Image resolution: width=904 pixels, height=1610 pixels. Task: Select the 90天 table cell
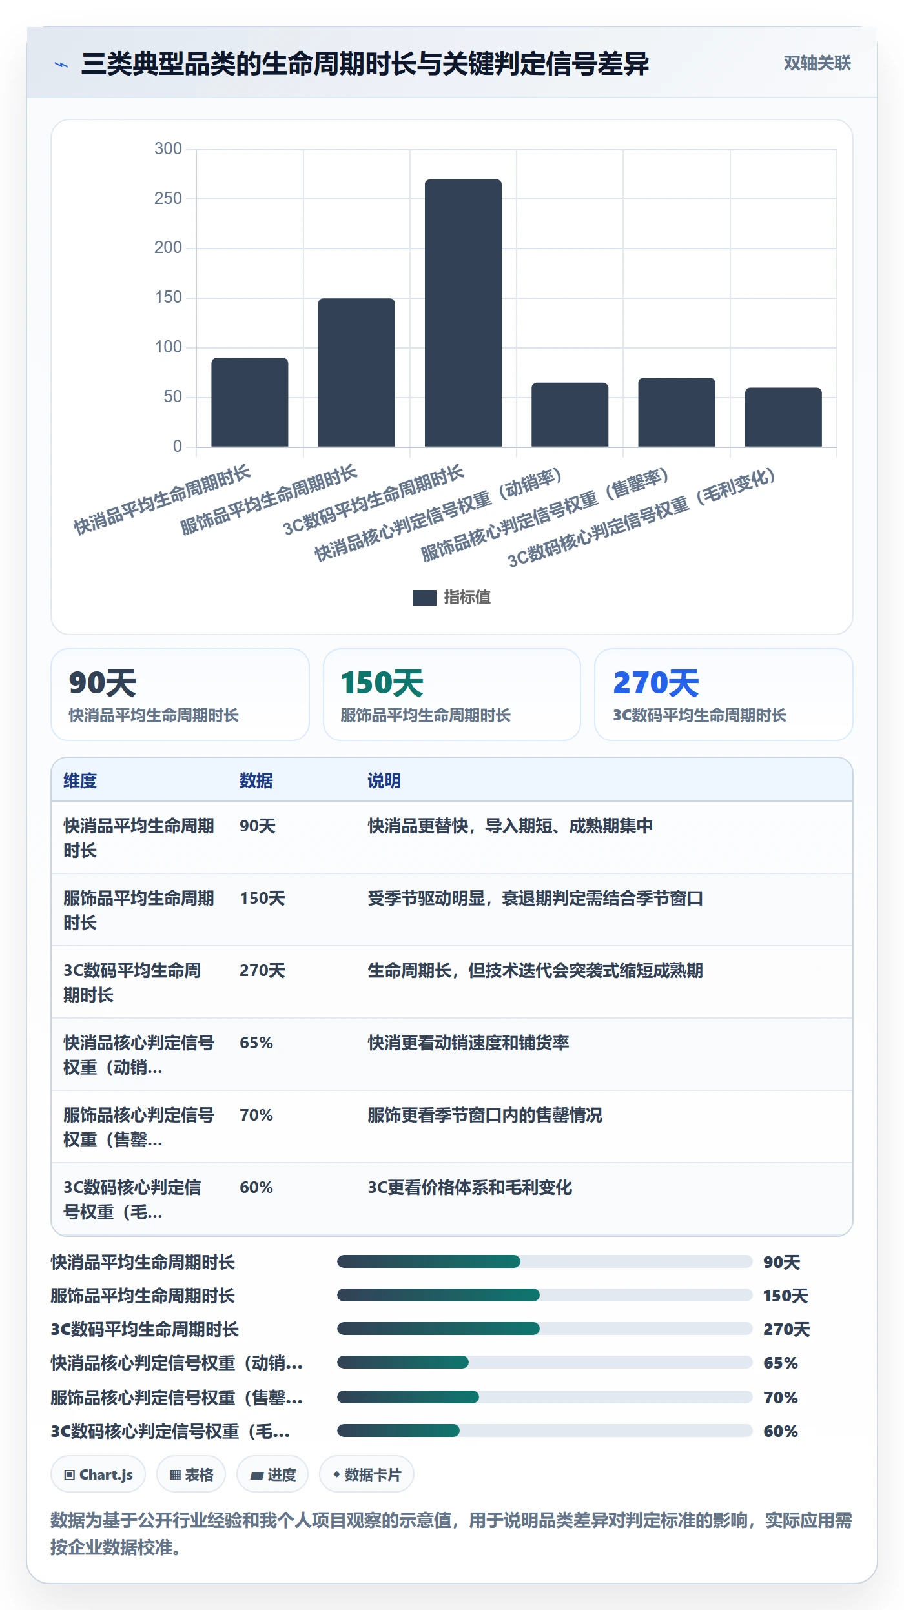point(258,826)
